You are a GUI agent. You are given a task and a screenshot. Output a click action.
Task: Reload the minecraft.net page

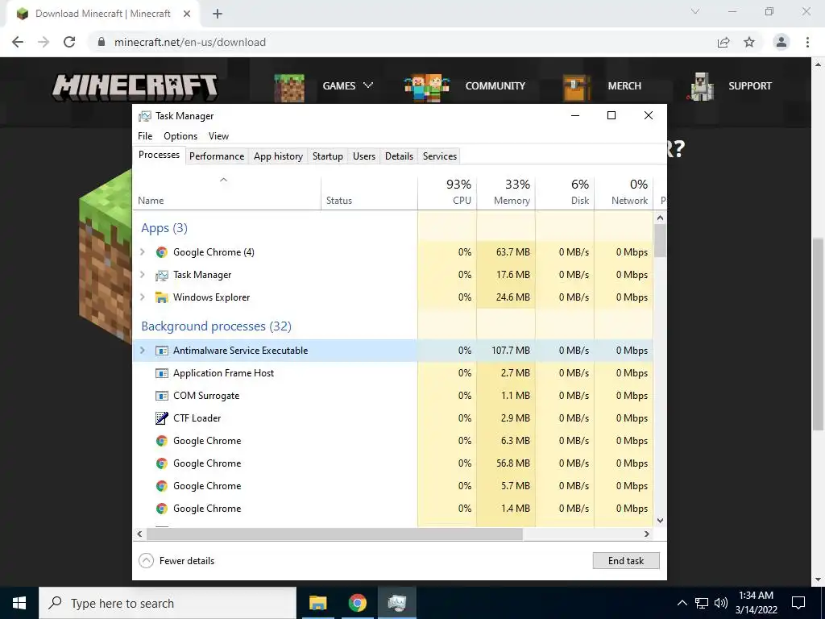click(x=69, y=42)
